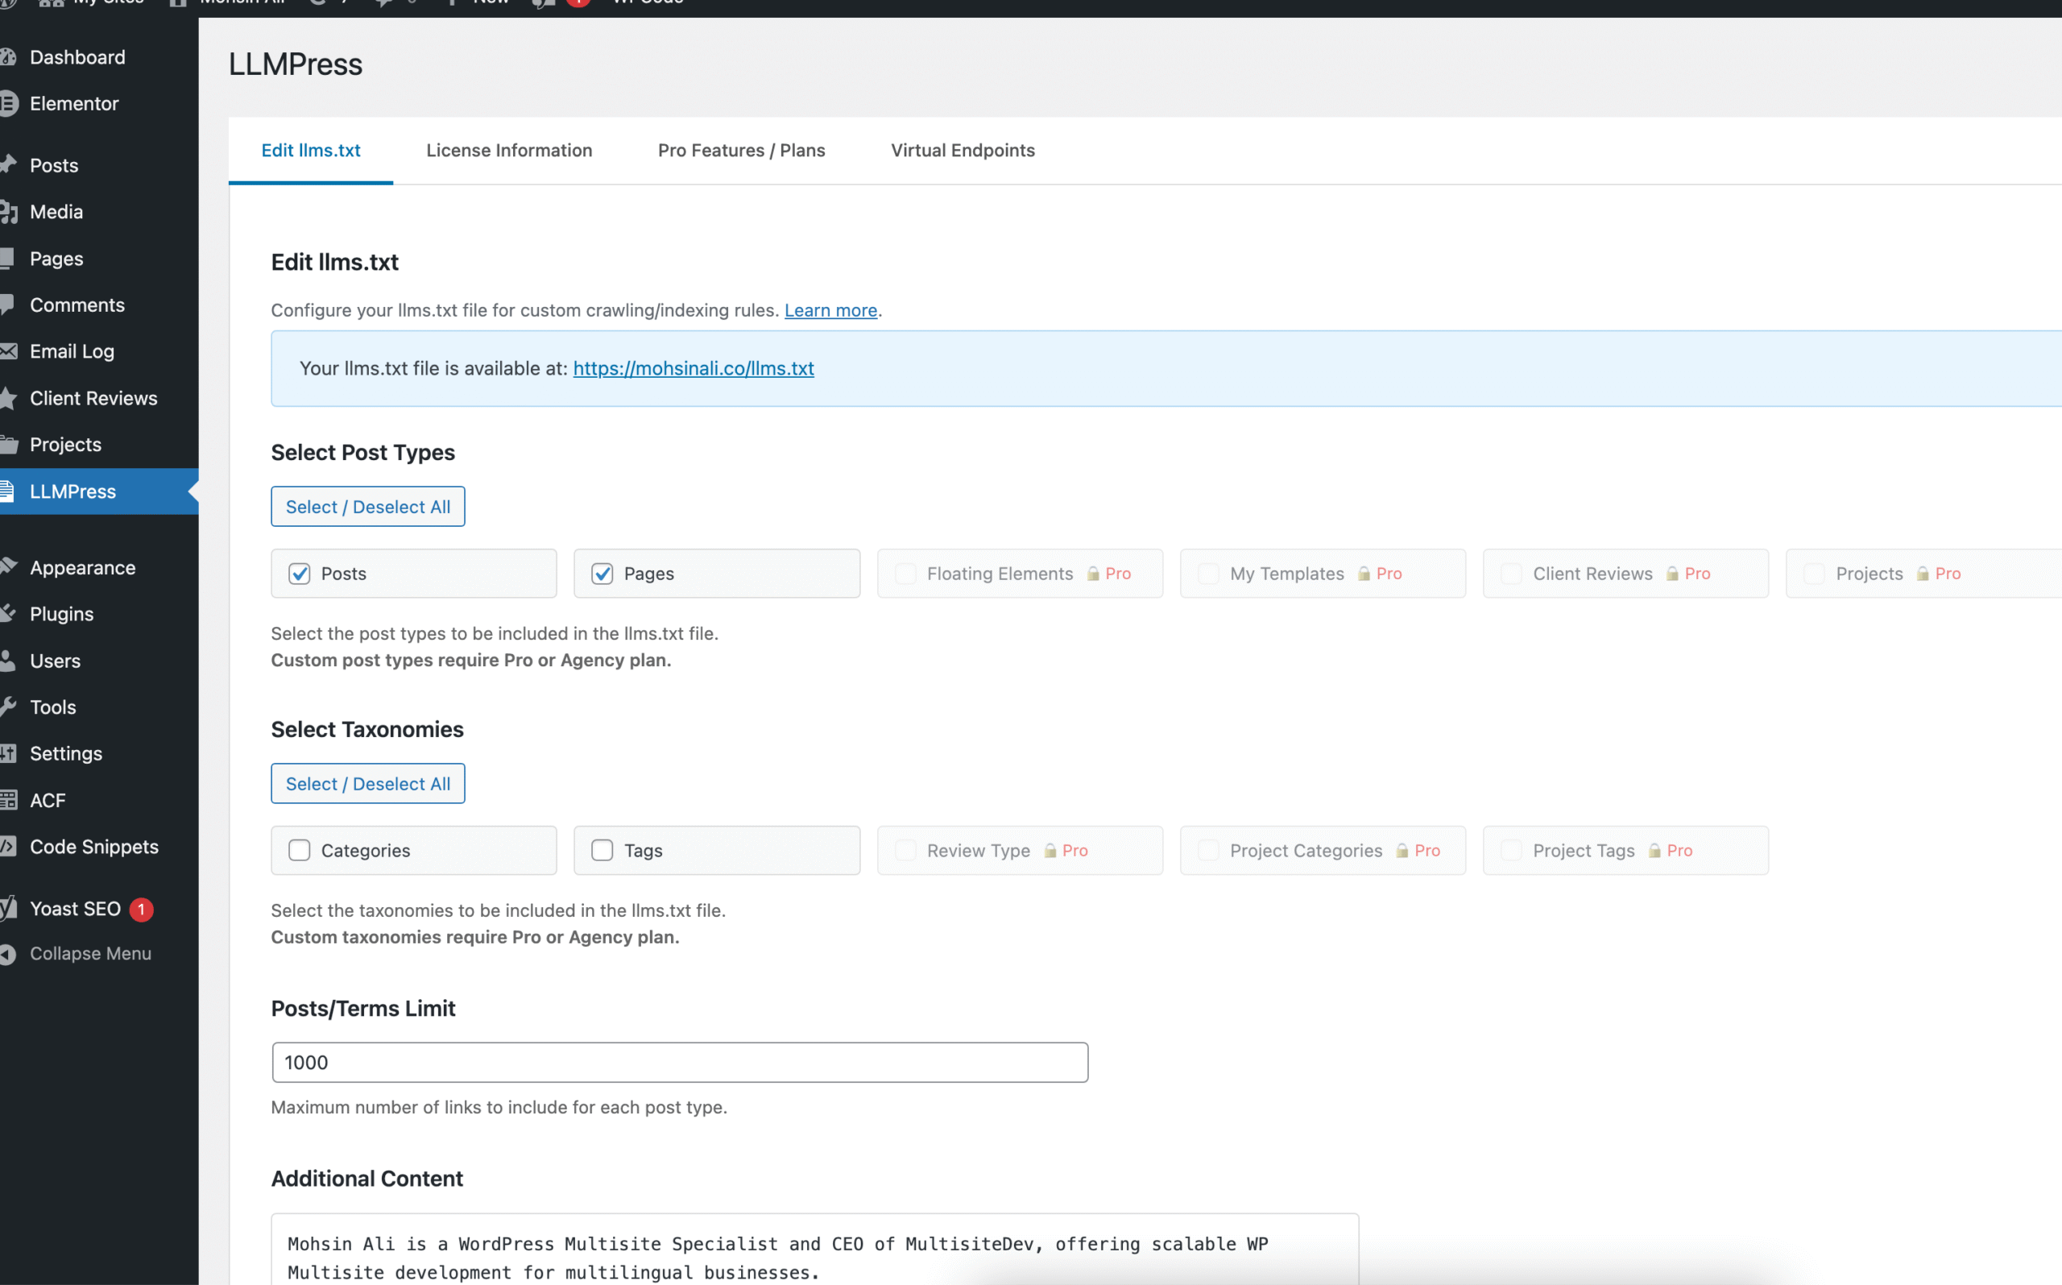2062x1285 pixels.
Task: Expand the Settings submenu
Action: [65, 753]
